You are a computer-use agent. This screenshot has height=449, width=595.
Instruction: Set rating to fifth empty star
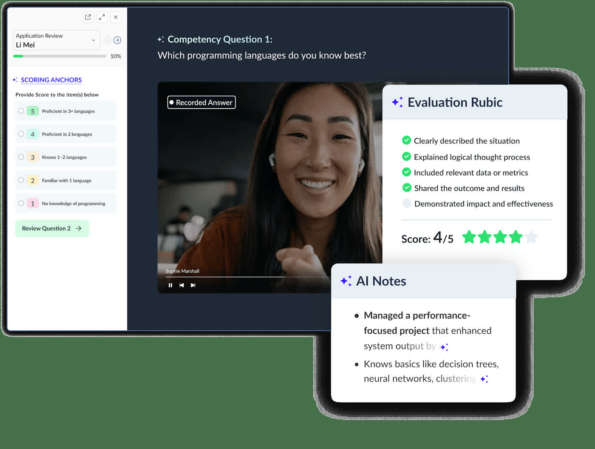click(x=531, y=237)
